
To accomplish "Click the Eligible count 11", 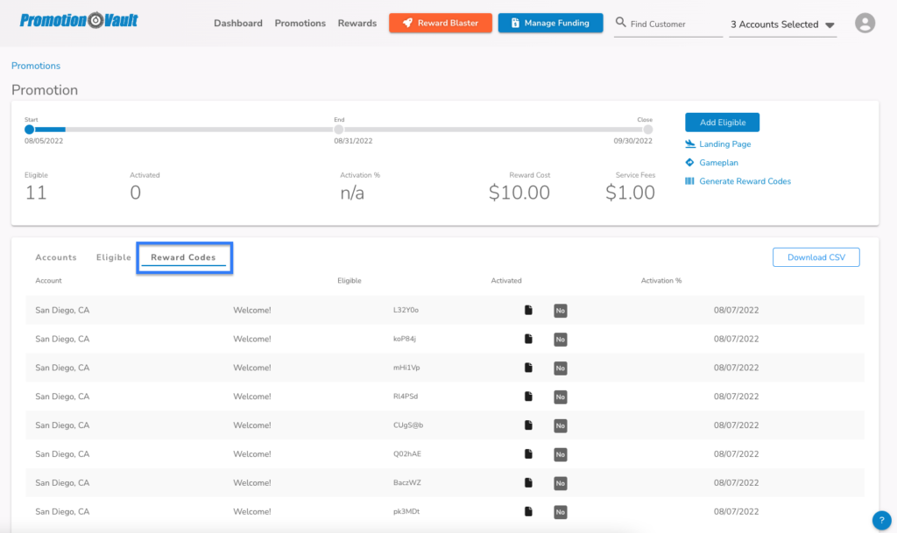I will [x=35, y=193].
